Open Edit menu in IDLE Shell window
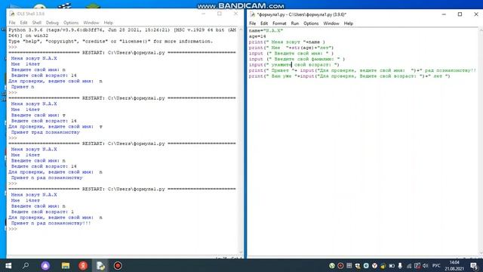 pyautogui.click(x=23, y=23)
